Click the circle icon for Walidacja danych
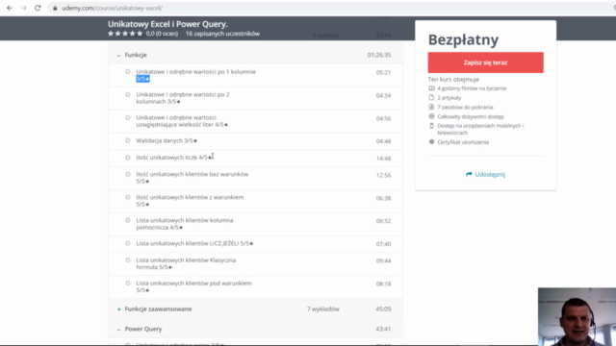This screenshot has height=346, width=616. coord(128,140)
